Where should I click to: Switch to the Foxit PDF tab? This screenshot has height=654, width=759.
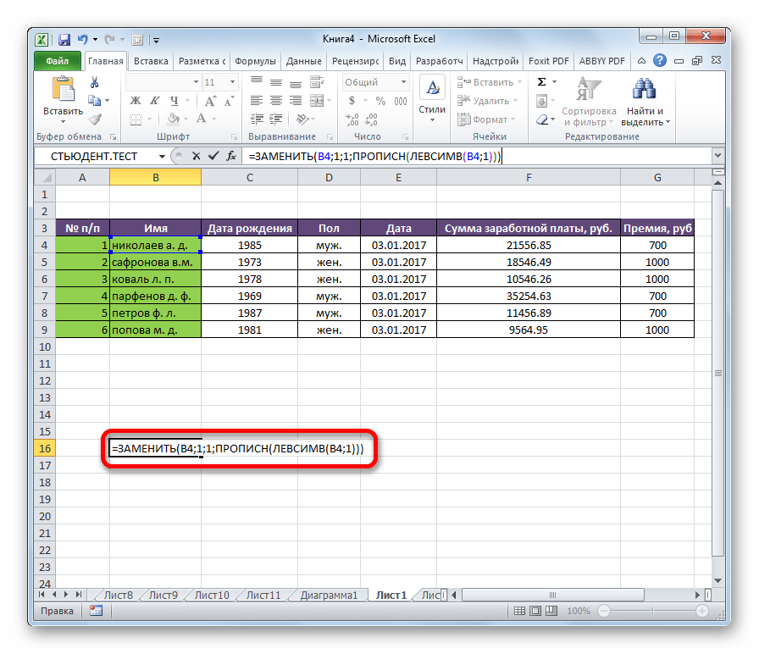point(548,61)
